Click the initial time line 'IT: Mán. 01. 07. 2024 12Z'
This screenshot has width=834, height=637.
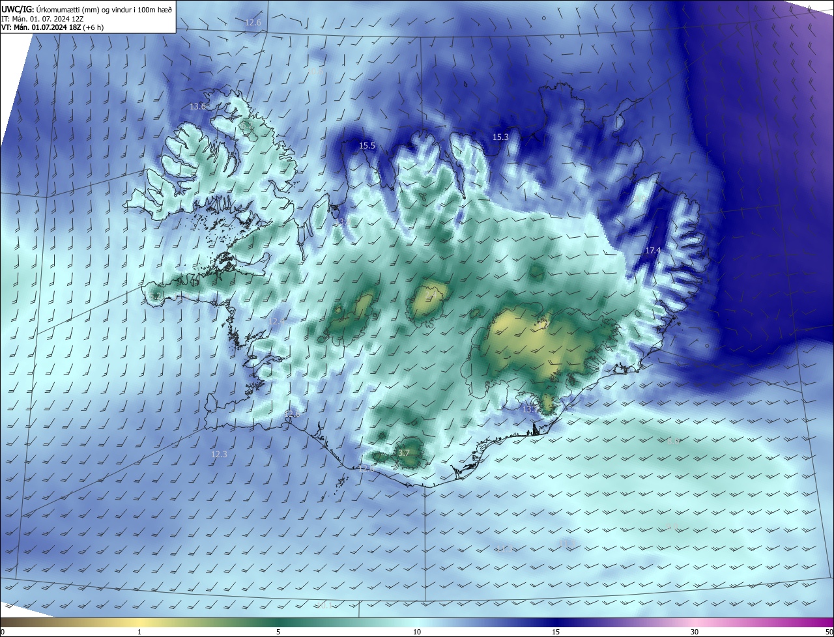tap(43, 19)
